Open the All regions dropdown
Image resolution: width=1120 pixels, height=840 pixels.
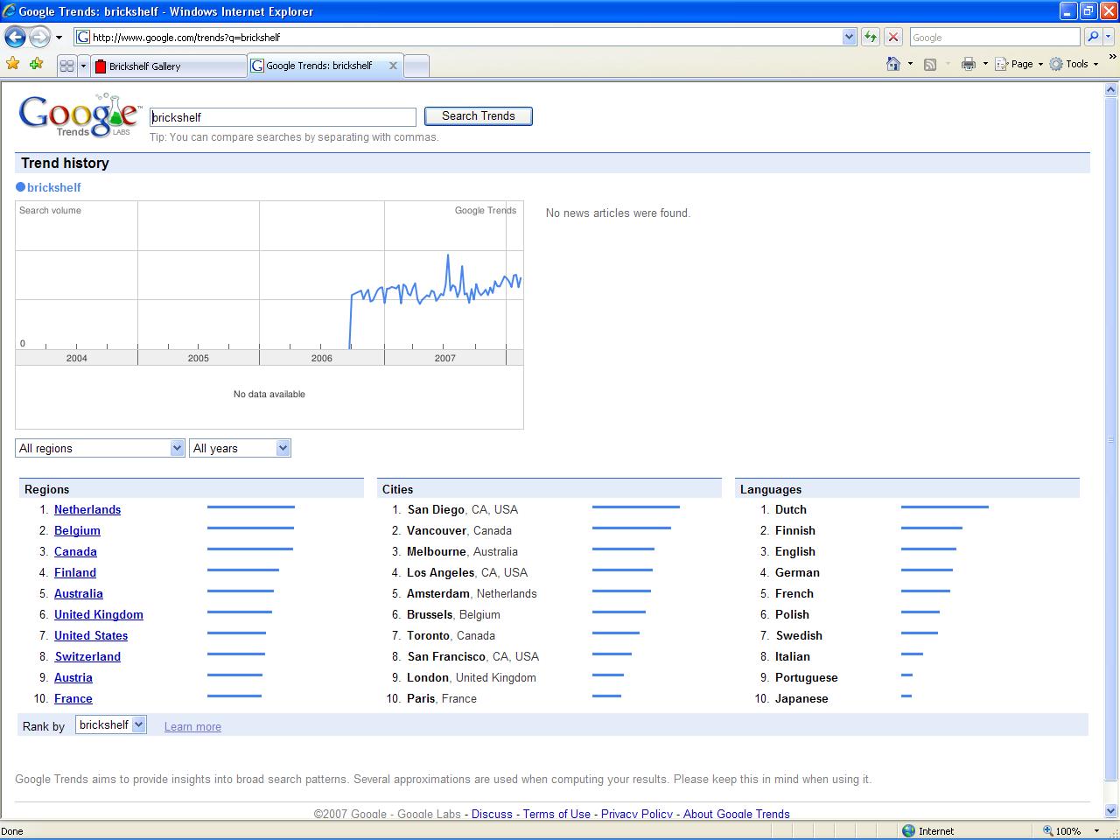177,447
